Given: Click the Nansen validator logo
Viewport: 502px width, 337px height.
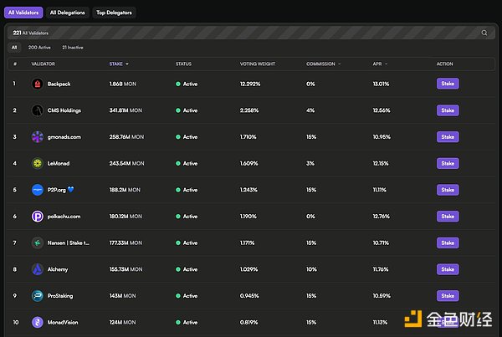Looking at the screenshot, I should point(38,243).
